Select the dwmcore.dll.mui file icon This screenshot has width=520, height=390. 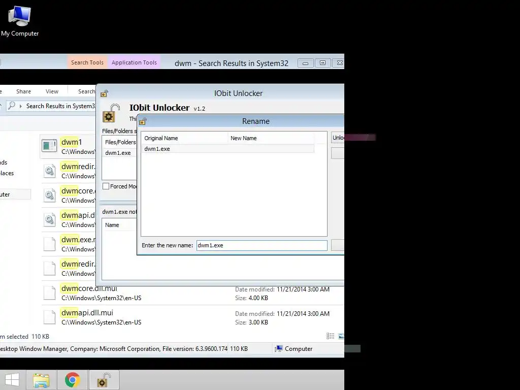point(49,292)
